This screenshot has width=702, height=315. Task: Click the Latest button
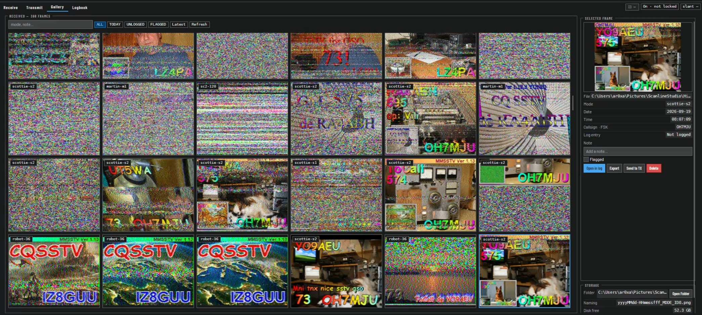click(179, 24)
